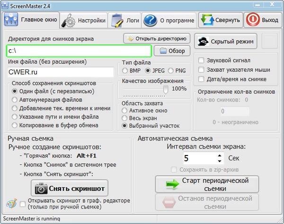Image resolution: width=284 pixels, height=224 pixels.
Task: Click the Свернуть button
Action: click(221, 20)
